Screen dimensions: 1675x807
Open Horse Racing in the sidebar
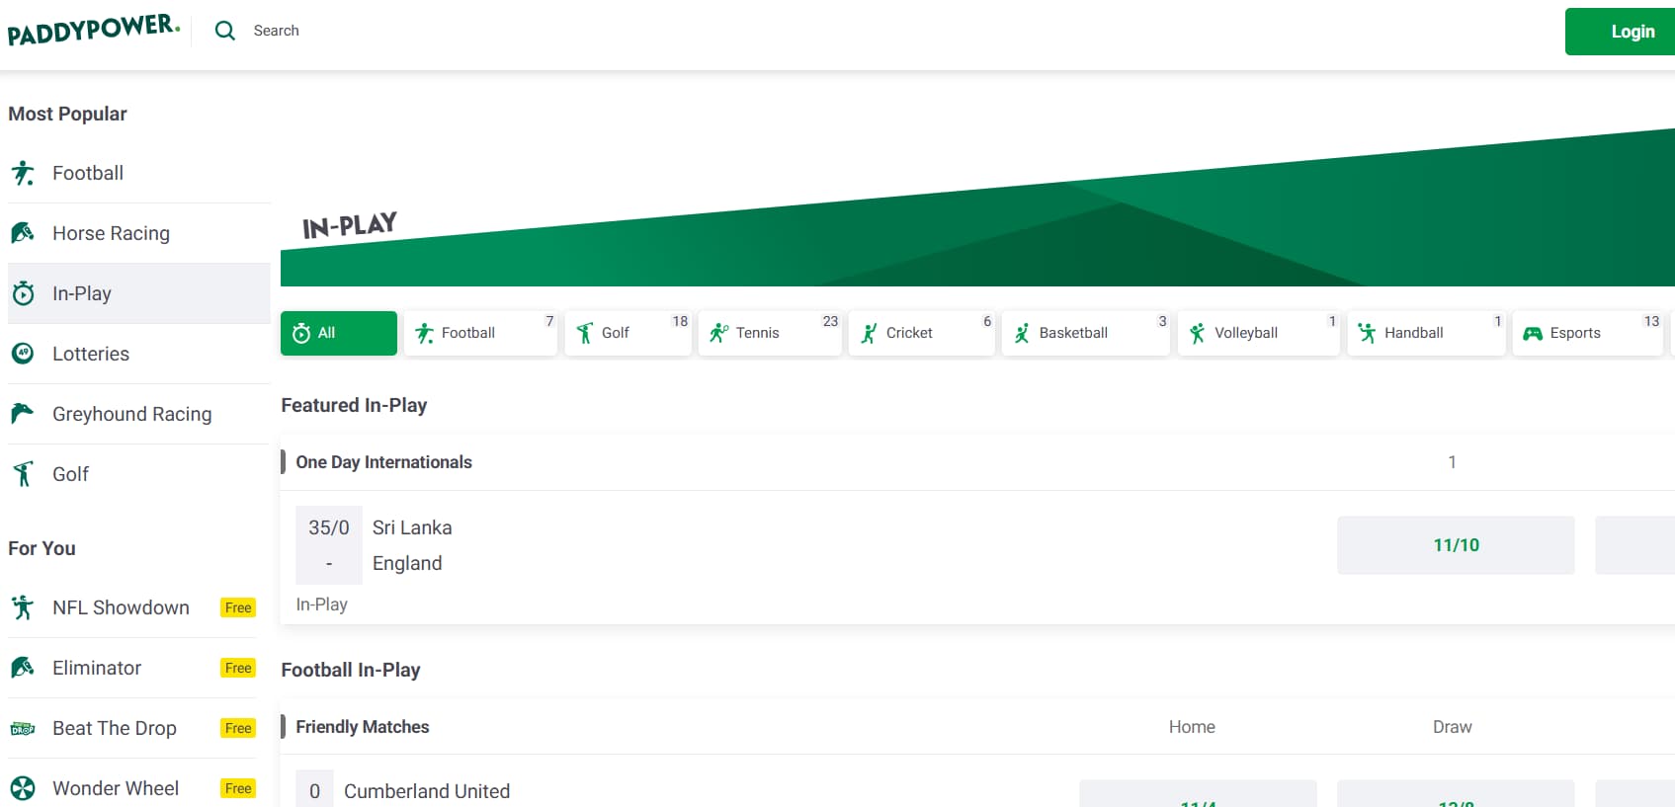(x=139, y=233)
